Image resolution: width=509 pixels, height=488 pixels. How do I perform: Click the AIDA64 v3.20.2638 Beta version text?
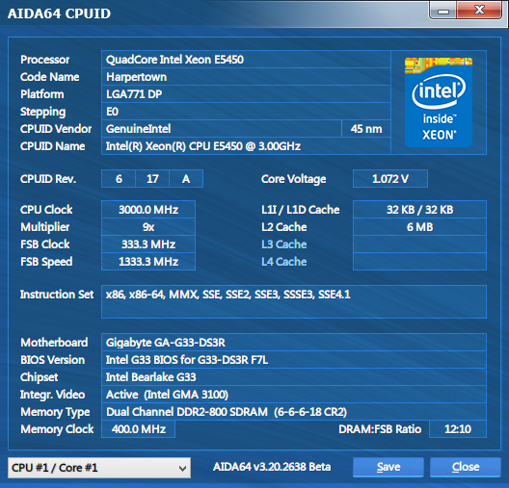coord(272,467)
